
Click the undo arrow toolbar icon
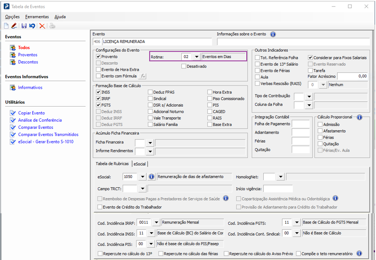coord(32,26)
